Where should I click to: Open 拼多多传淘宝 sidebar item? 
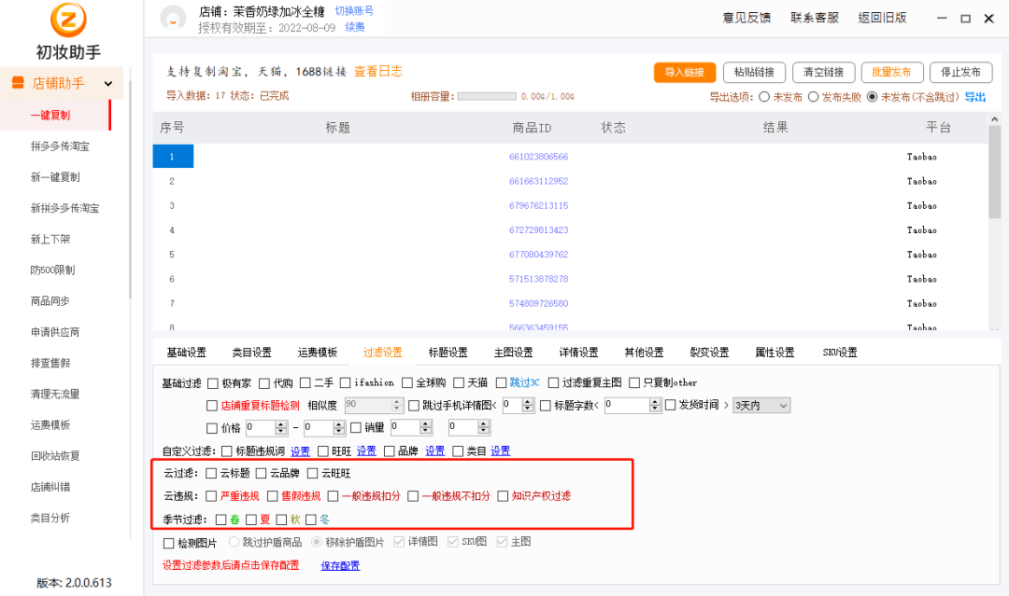tap(60, 146)
